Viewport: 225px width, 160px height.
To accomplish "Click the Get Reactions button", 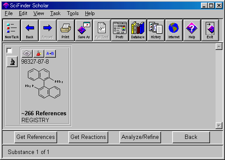I will [x=88, y=137].
